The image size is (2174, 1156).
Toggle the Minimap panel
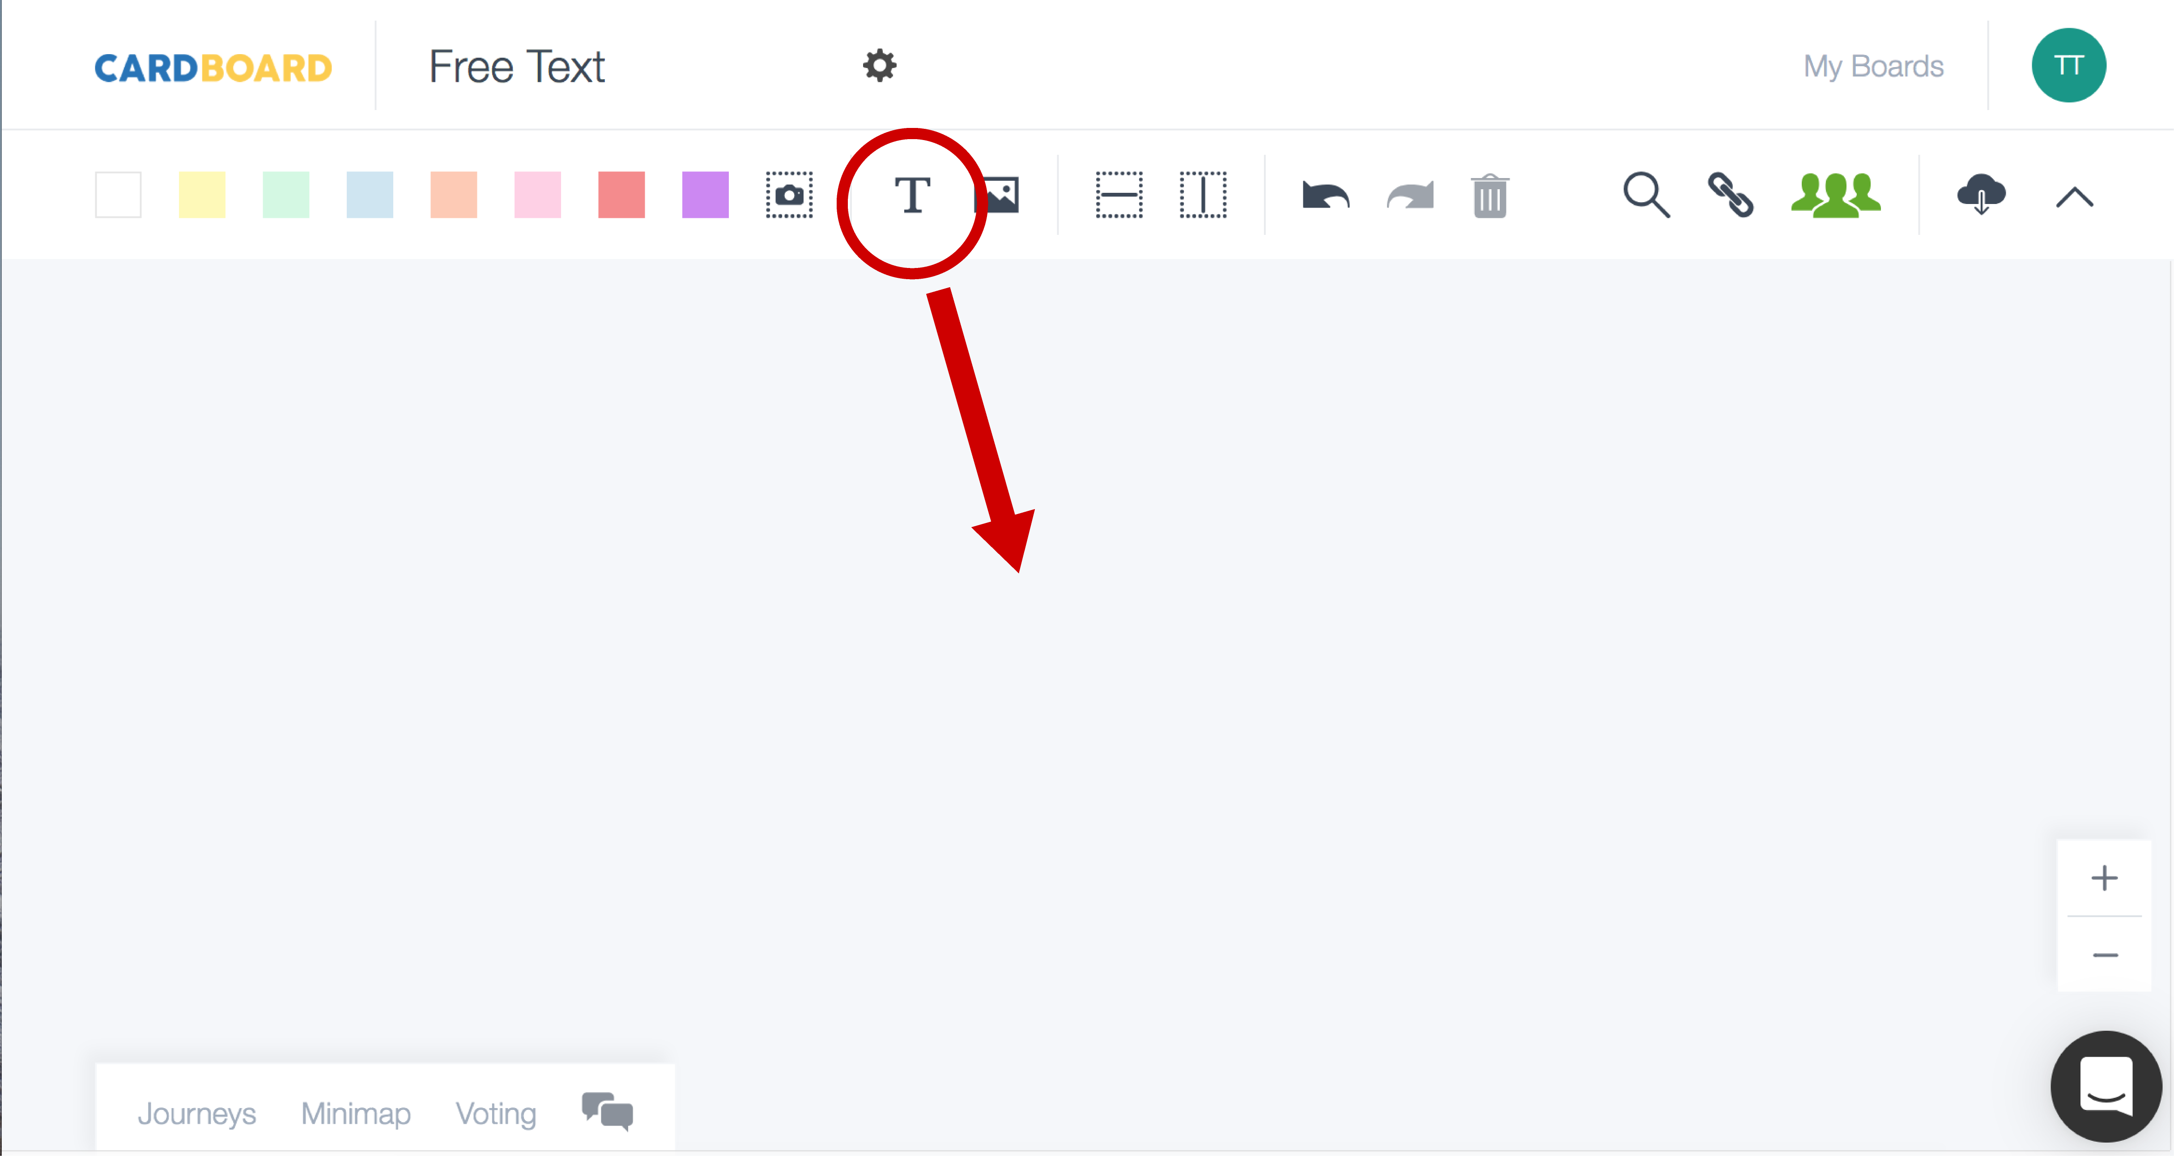(355, 1113)
